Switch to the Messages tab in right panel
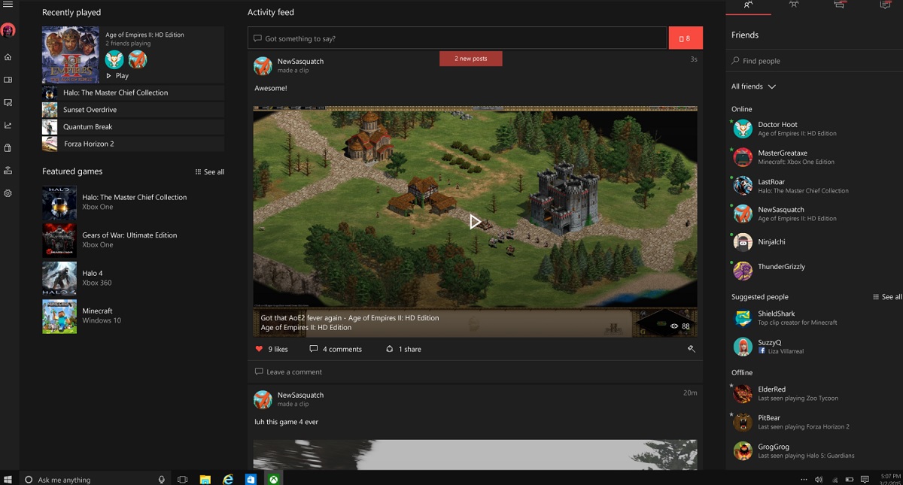Viewport: 903px width, 485px height. tap(839, 6)
